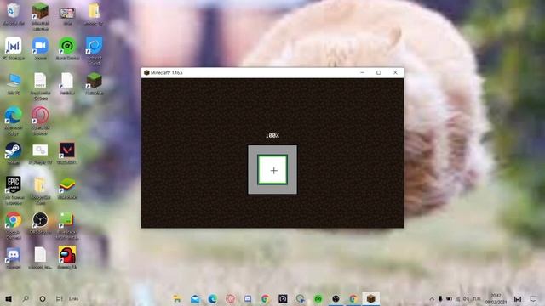This screenshot has width=545, height=306.
Task: Launch Valorant from the desktop
Action: (x=67, y=150)
